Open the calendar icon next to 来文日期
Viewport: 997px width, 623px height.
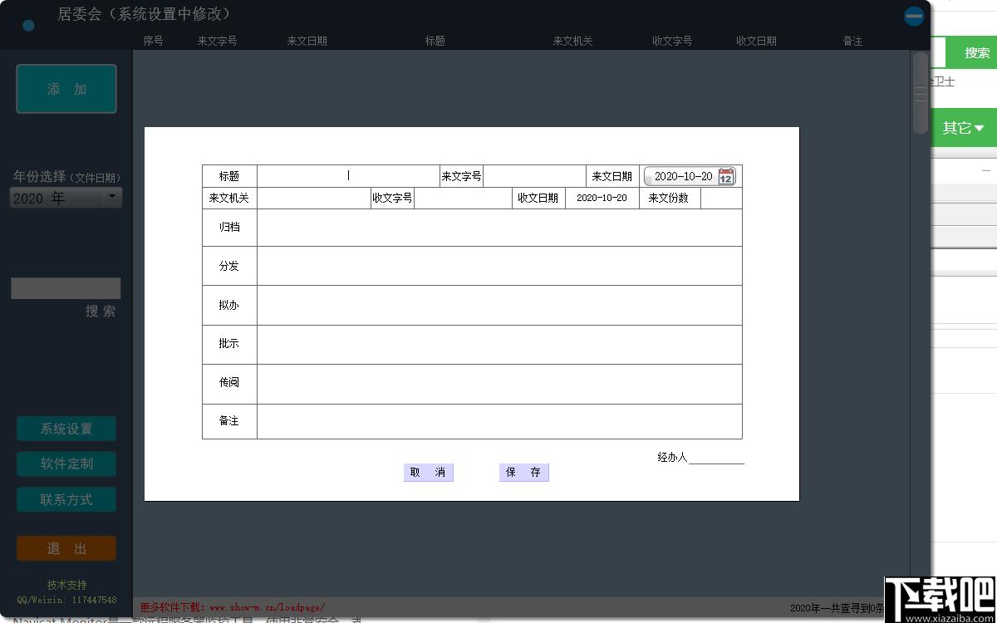tap(726, 176)
